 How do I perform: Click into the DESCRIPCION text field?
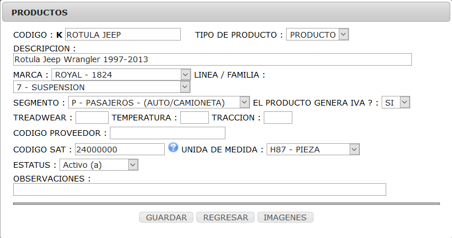point(212,59)
